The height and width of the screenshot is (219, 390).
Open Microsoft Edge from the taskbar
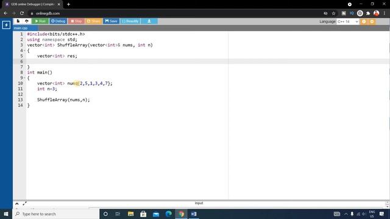pyautogui.click(x=169, y=214)
